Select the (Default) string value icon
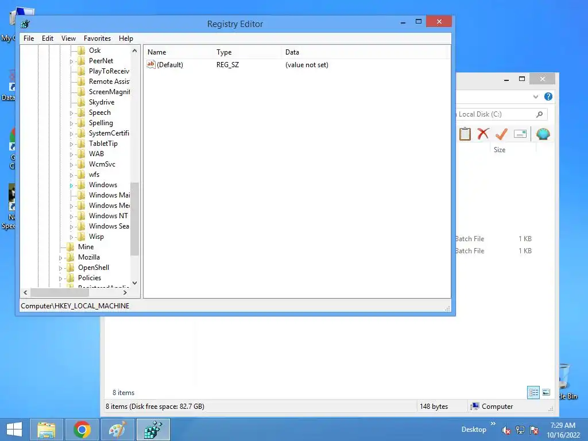The width and height of the screenshot is (588, 441). (x=151, y=64)
